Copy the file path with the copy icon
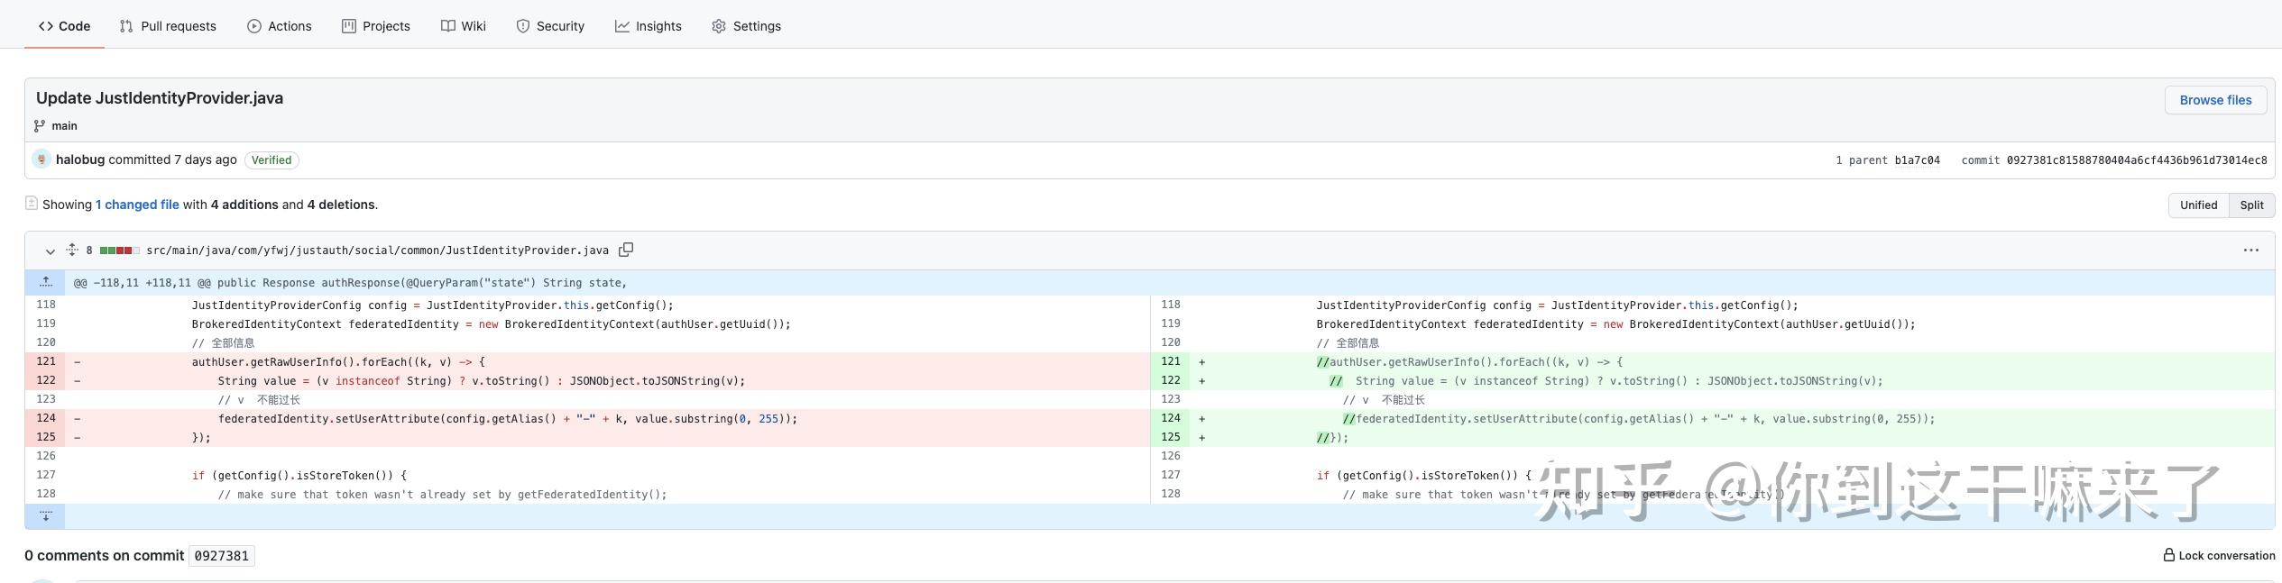 (626, 250)
